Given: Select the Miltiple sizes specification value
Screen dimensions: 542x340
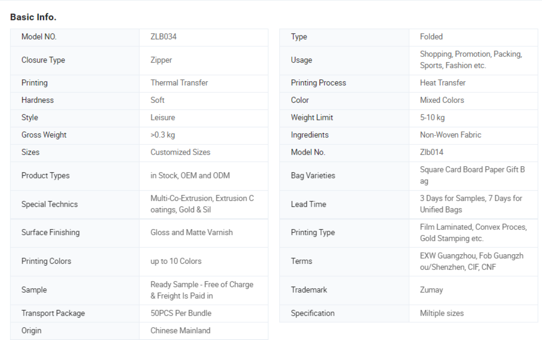Looking at the screenshot, I should tap(442, 313).
